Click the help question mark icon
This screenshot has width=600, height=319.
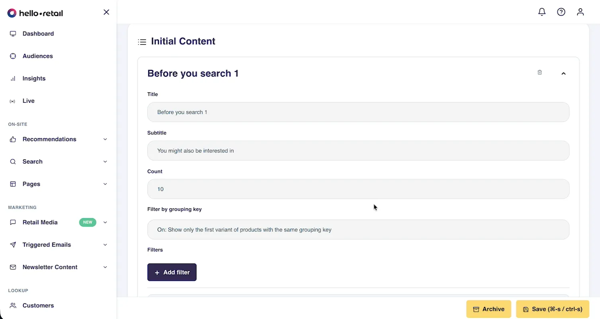(x=561, y=12)
